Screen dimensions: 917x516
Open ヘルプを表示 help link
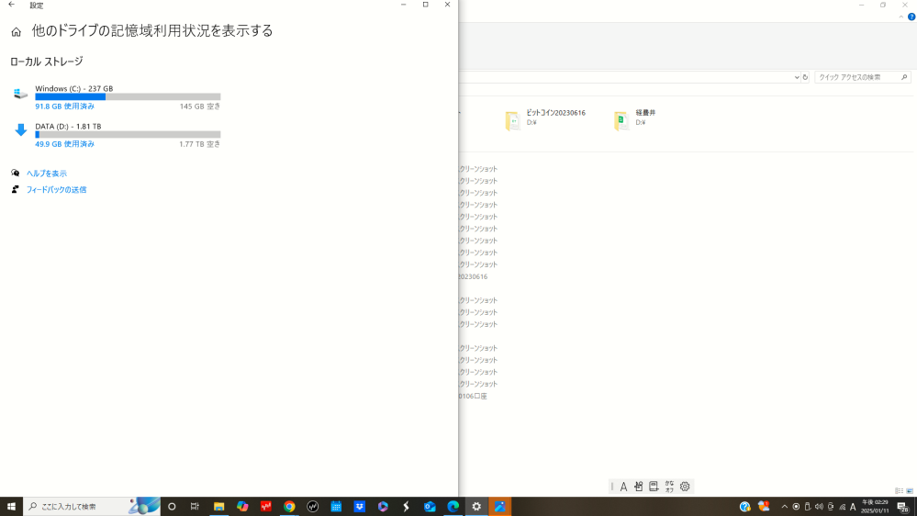click(x=46, y=174)
